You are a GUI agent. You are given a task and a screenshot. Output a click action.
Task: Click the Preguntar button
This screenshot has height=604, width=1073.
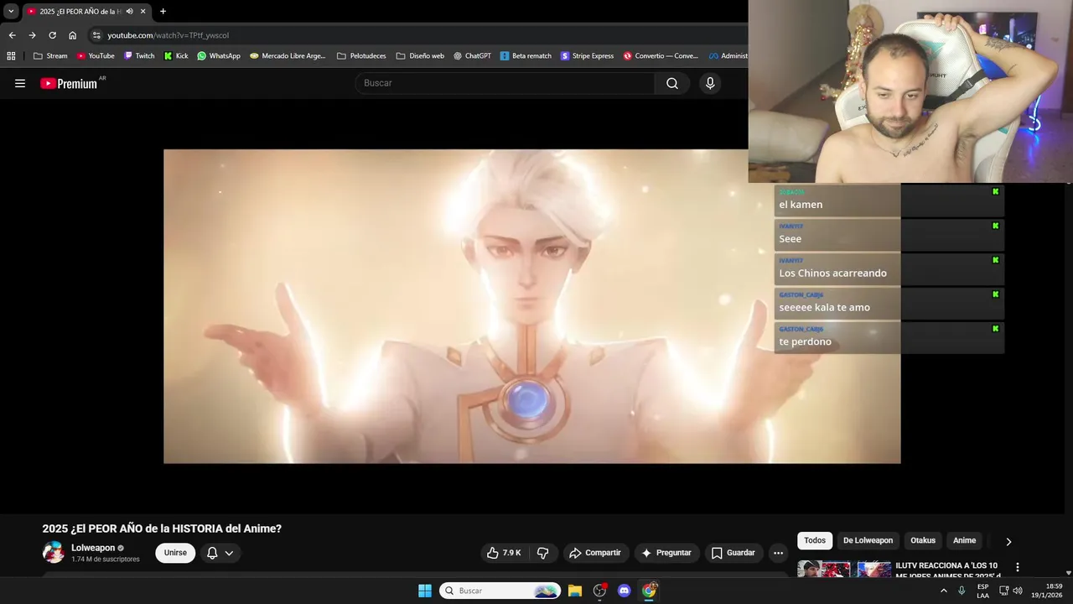pos(666,553)
